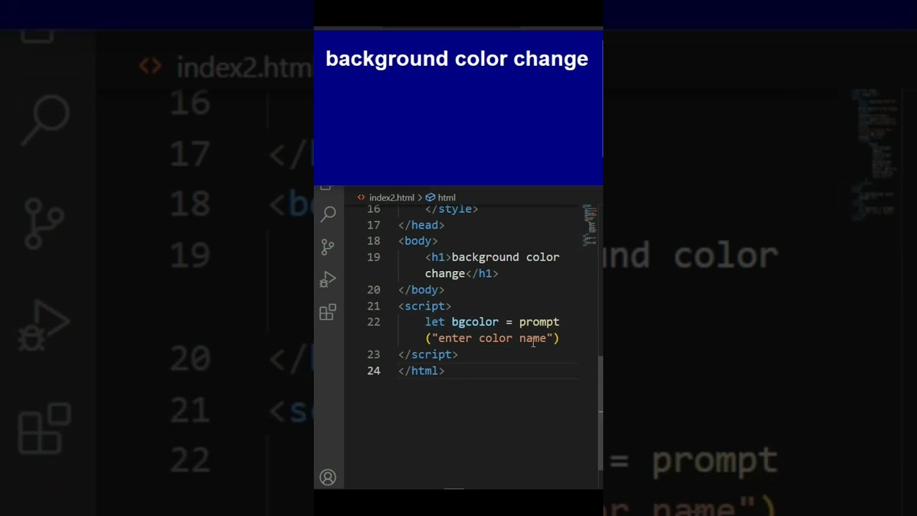Screen dimensions: 917x516
Task: Place cursor on the </head> tag
Action: click(x=421, y=225)
